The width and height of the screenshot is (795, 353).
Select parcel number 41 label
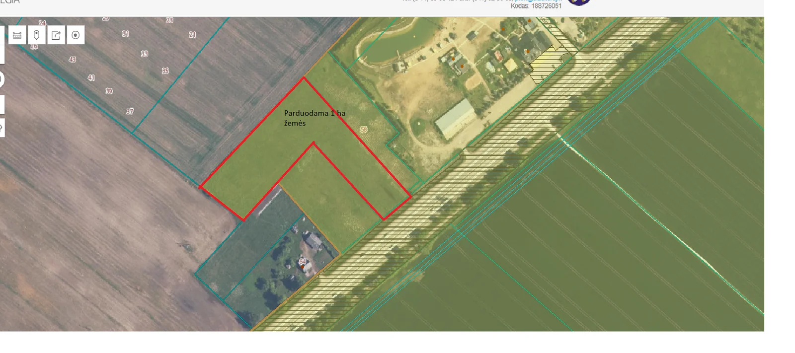(91, 78)
